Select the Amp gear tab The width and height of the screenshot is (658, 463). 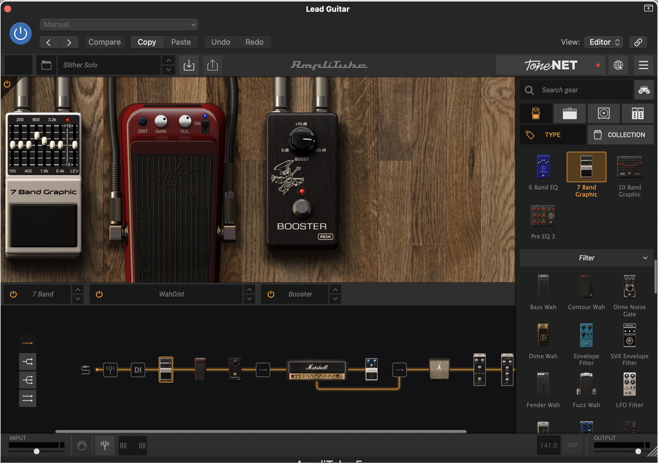[570, 113]
